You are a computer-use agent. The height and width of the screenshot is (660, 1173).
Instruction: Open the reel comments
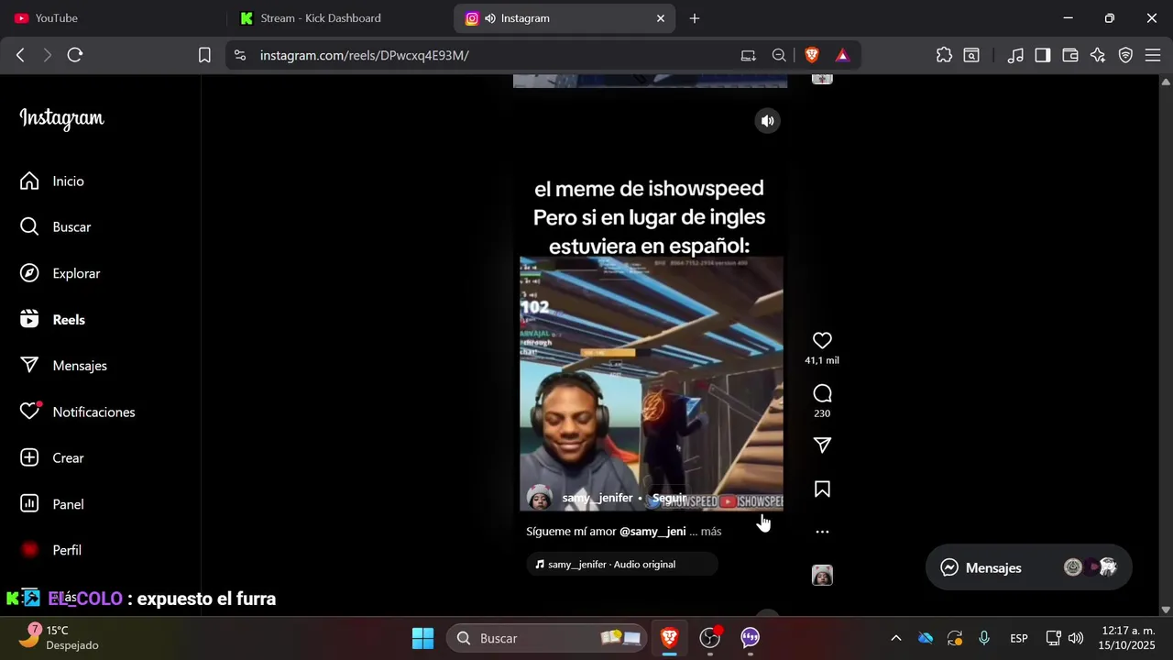pos(822,393)
